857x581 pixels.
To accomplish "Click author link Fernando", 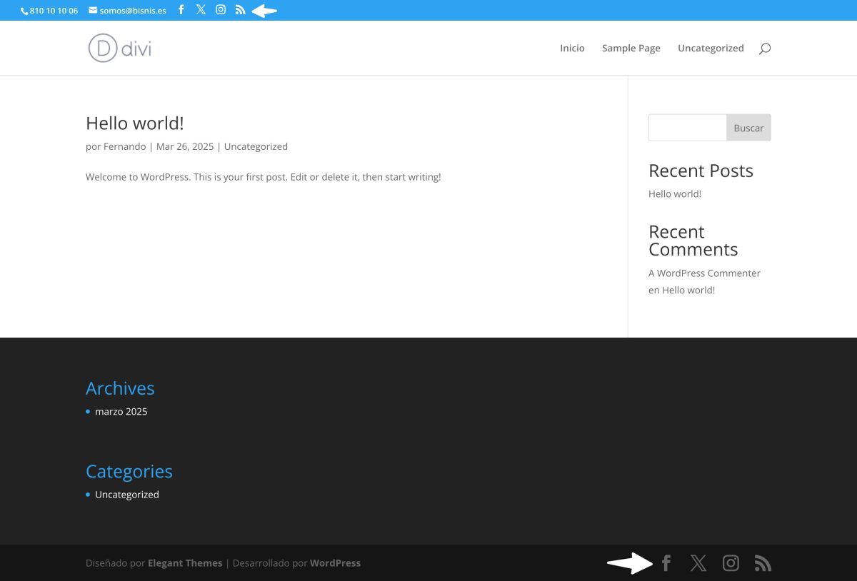I will [x=125, y=146].
